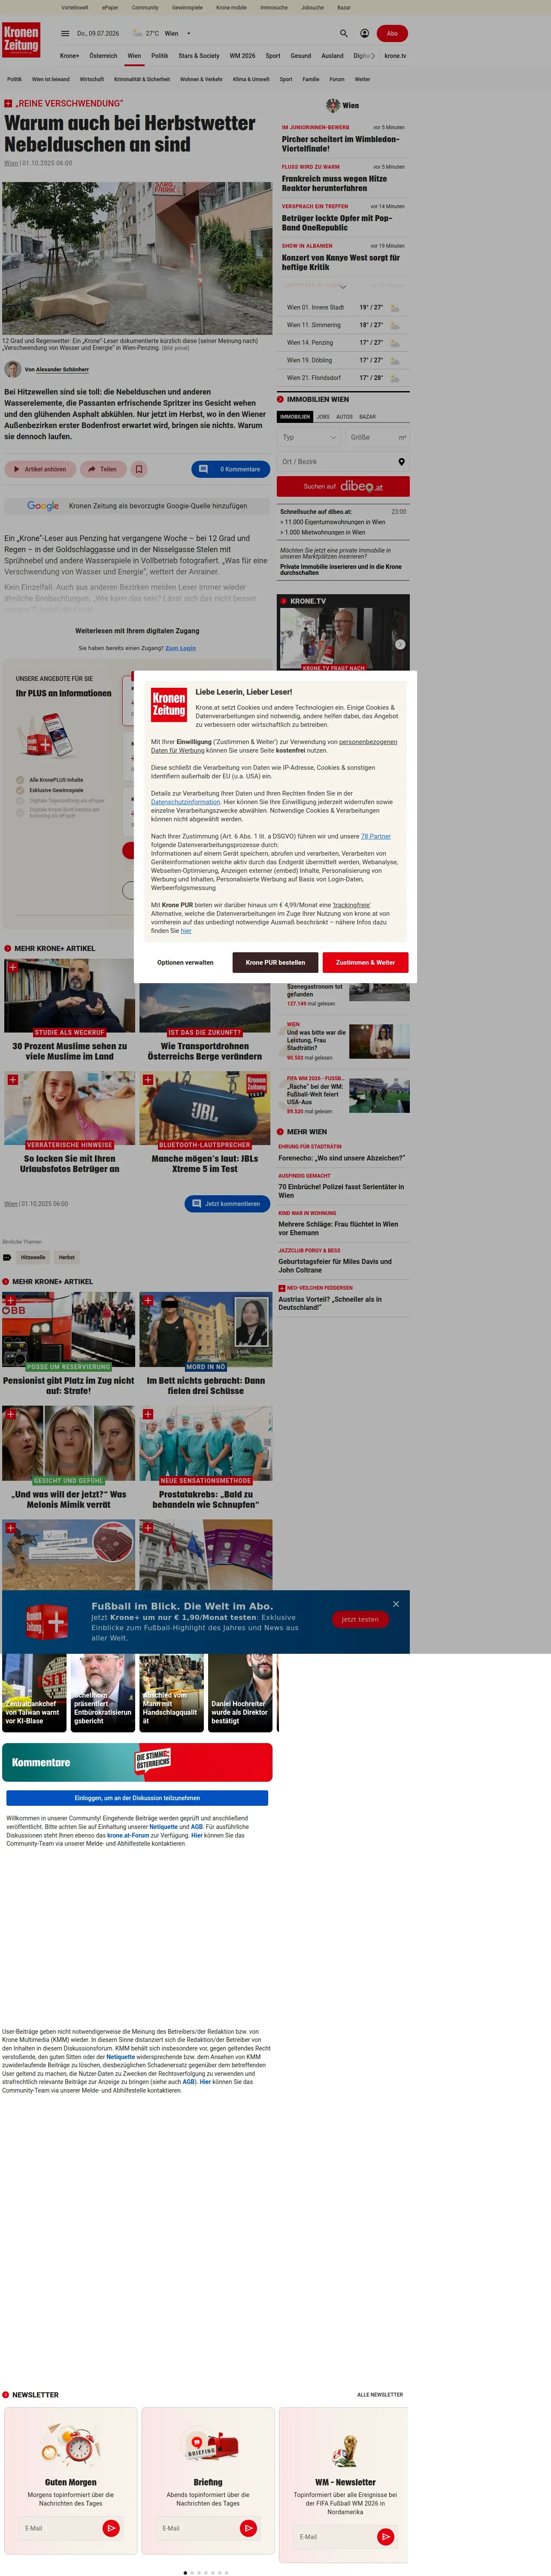This screenshot has height=2576, width=551.
Task: Click the tag icon under Ähnliche Themen
Action: point(7,1257)
